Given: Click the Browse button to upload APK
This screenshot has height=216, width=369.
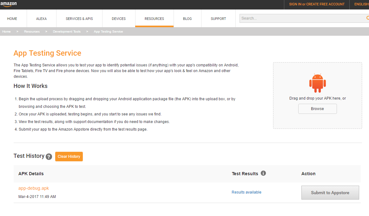Looking at the screenshot, I should (317, 109).
